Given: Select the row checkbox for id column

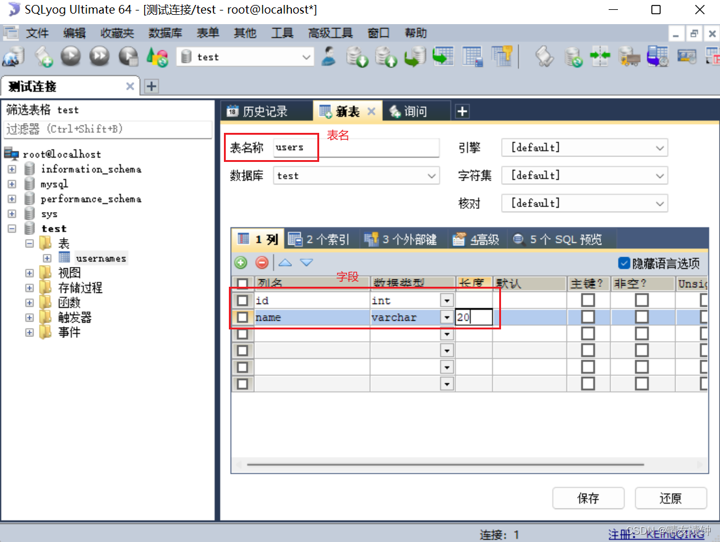Looking at the screenshot, I should pos(242,300).
